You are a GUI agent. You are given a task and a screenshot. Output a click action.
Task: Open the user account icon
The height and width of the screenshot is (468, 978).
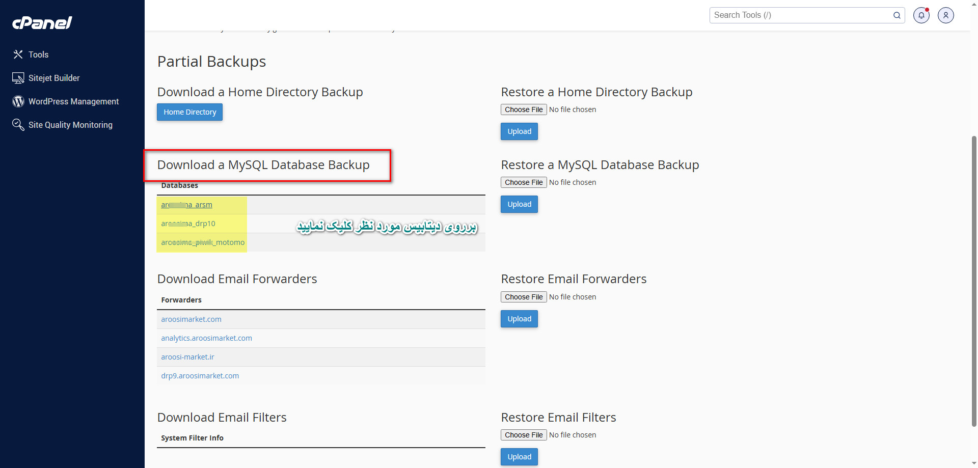tap(946, 15)
